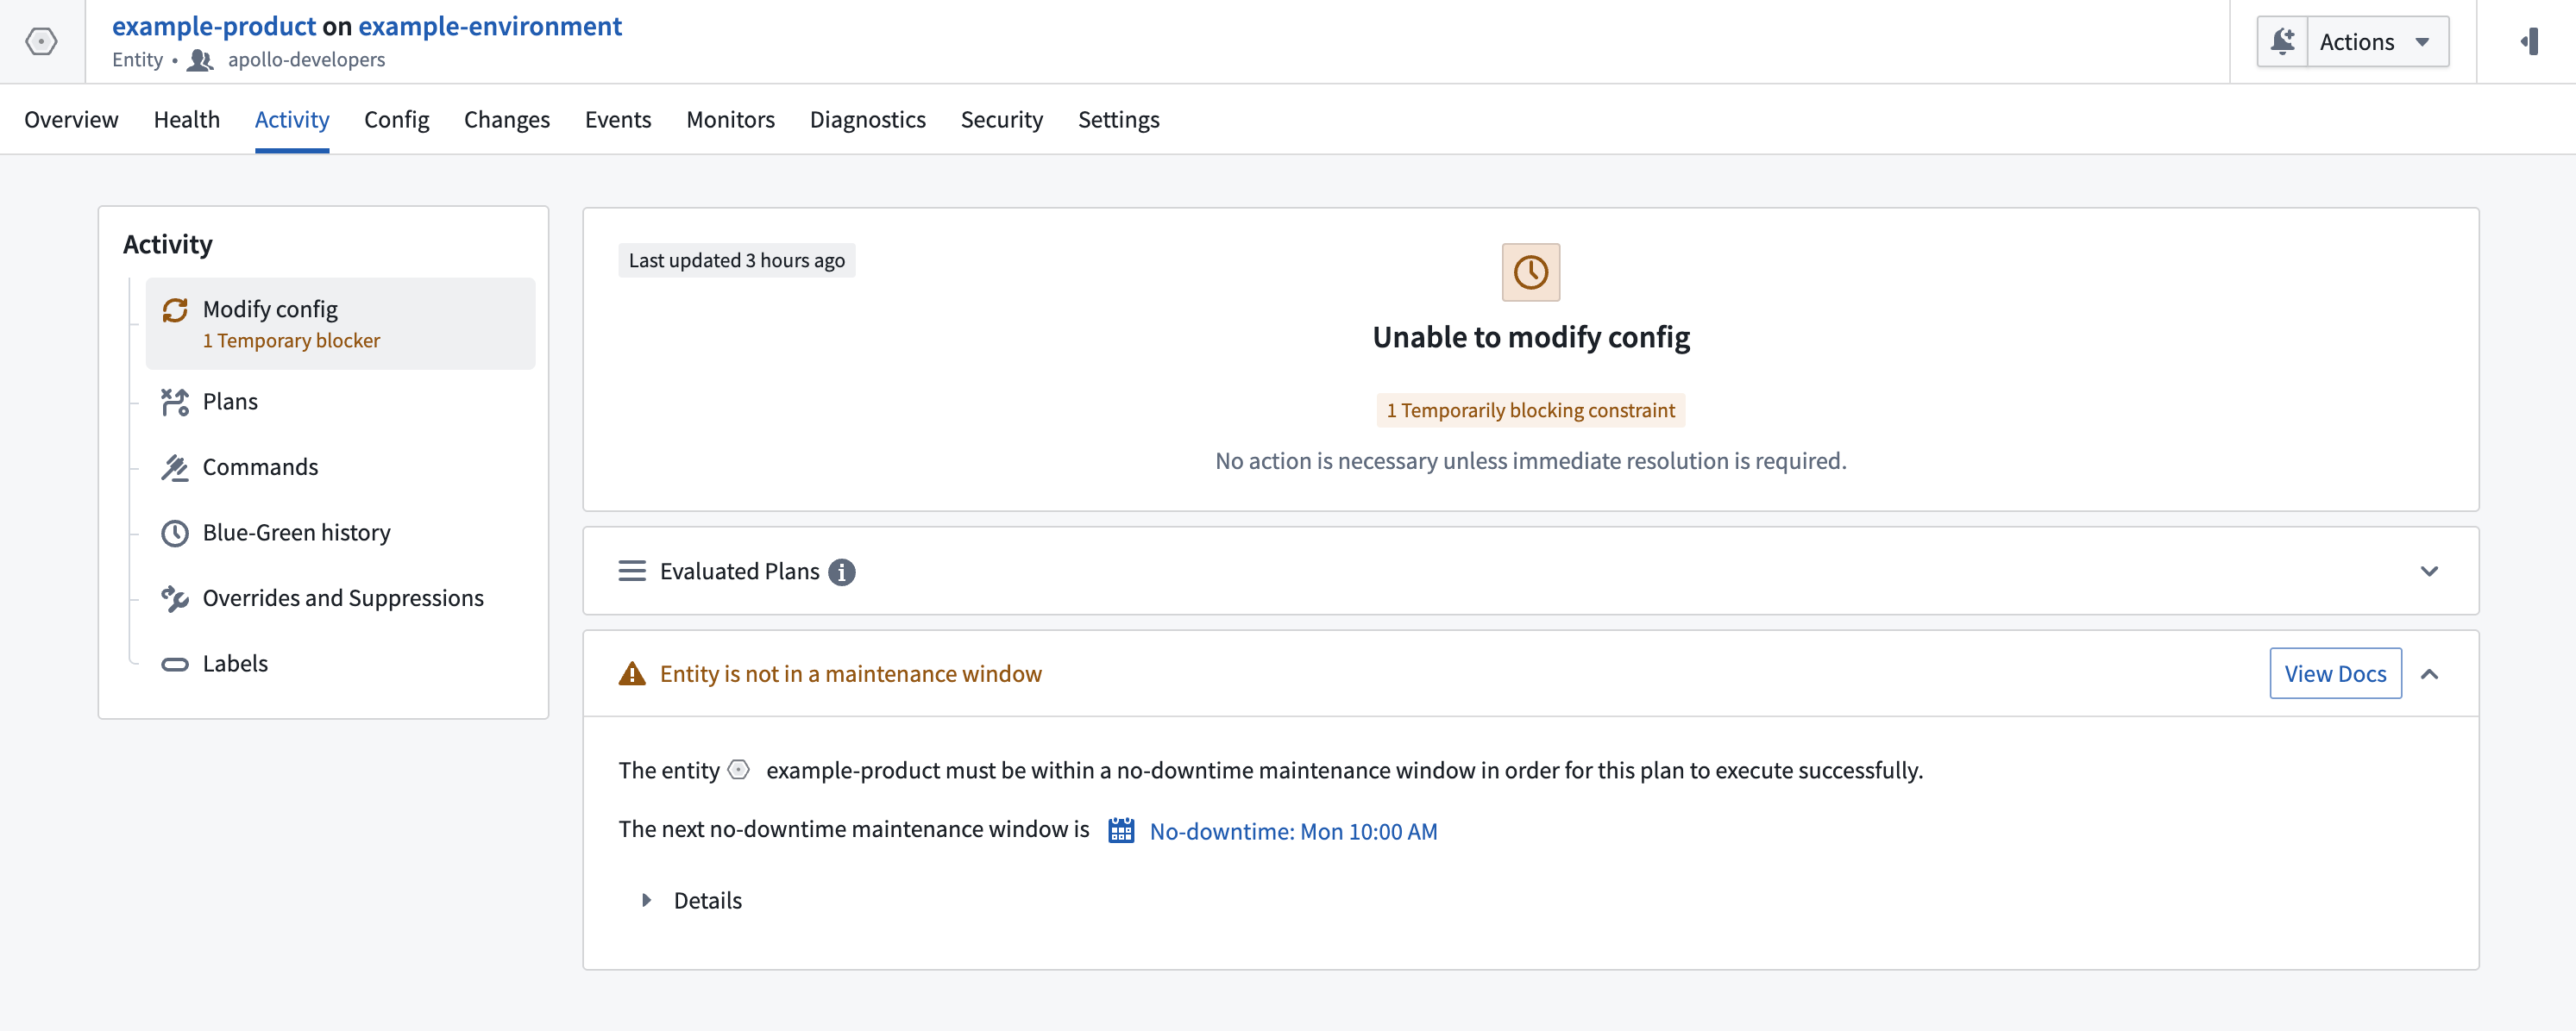Click the clock icon above Unable to modify config
This screenshot has width=2576, height=1031.
pyautogui.click(x=1530, y=271)
